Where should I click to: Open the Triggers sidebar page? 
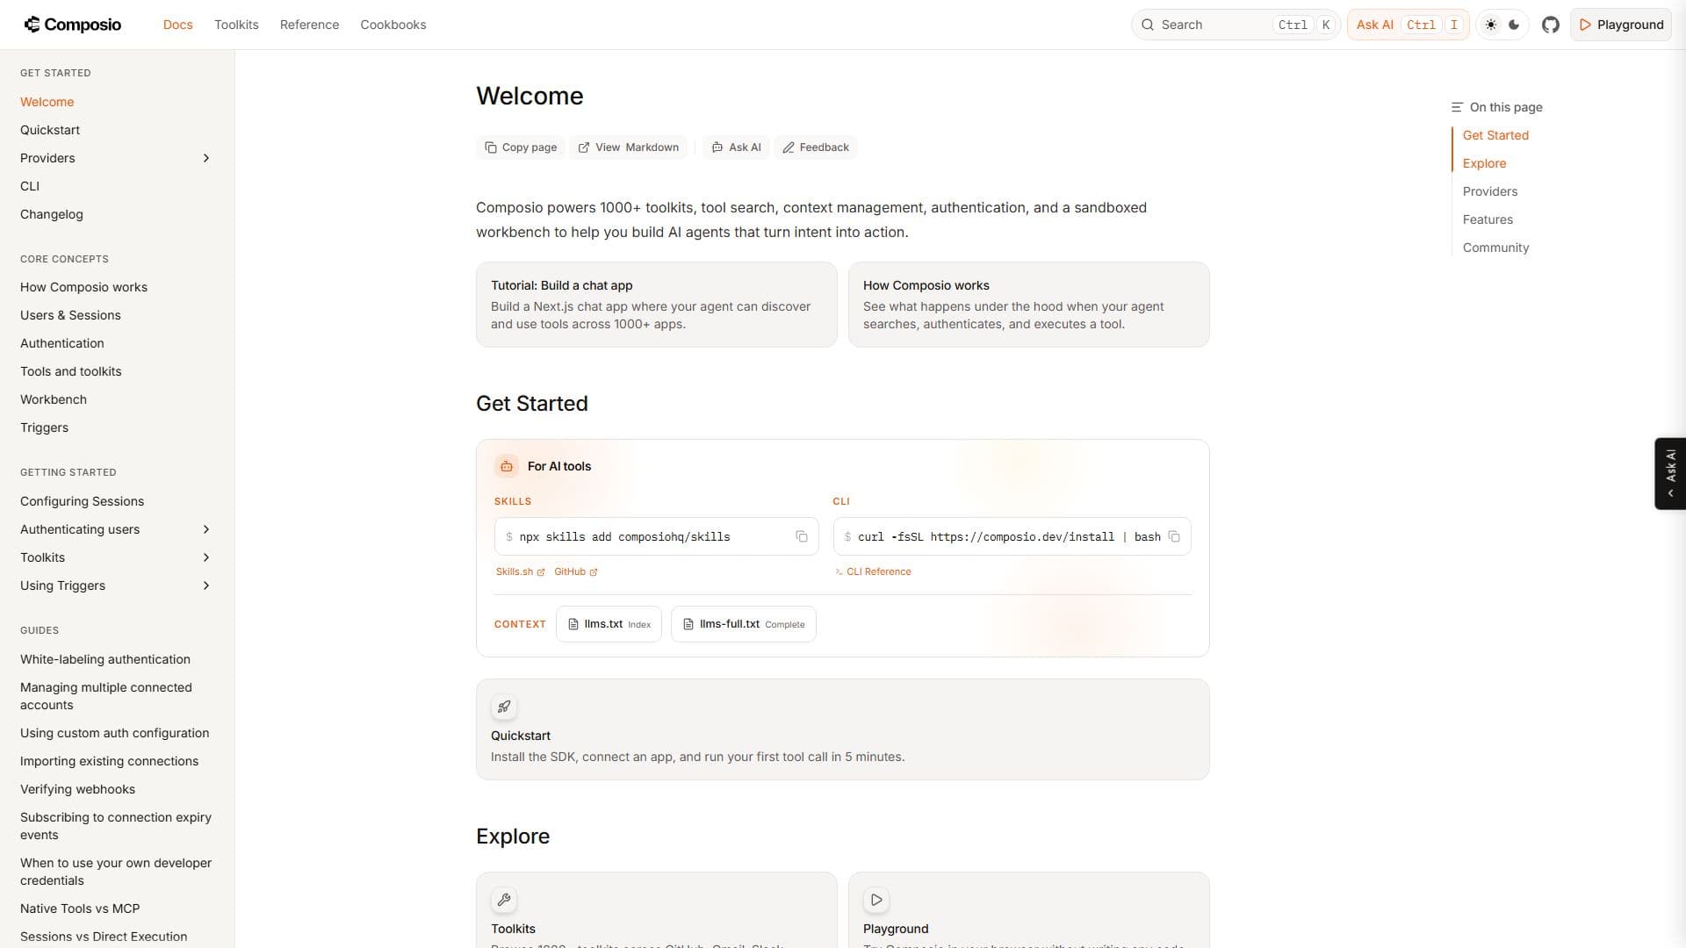point(44,427)
